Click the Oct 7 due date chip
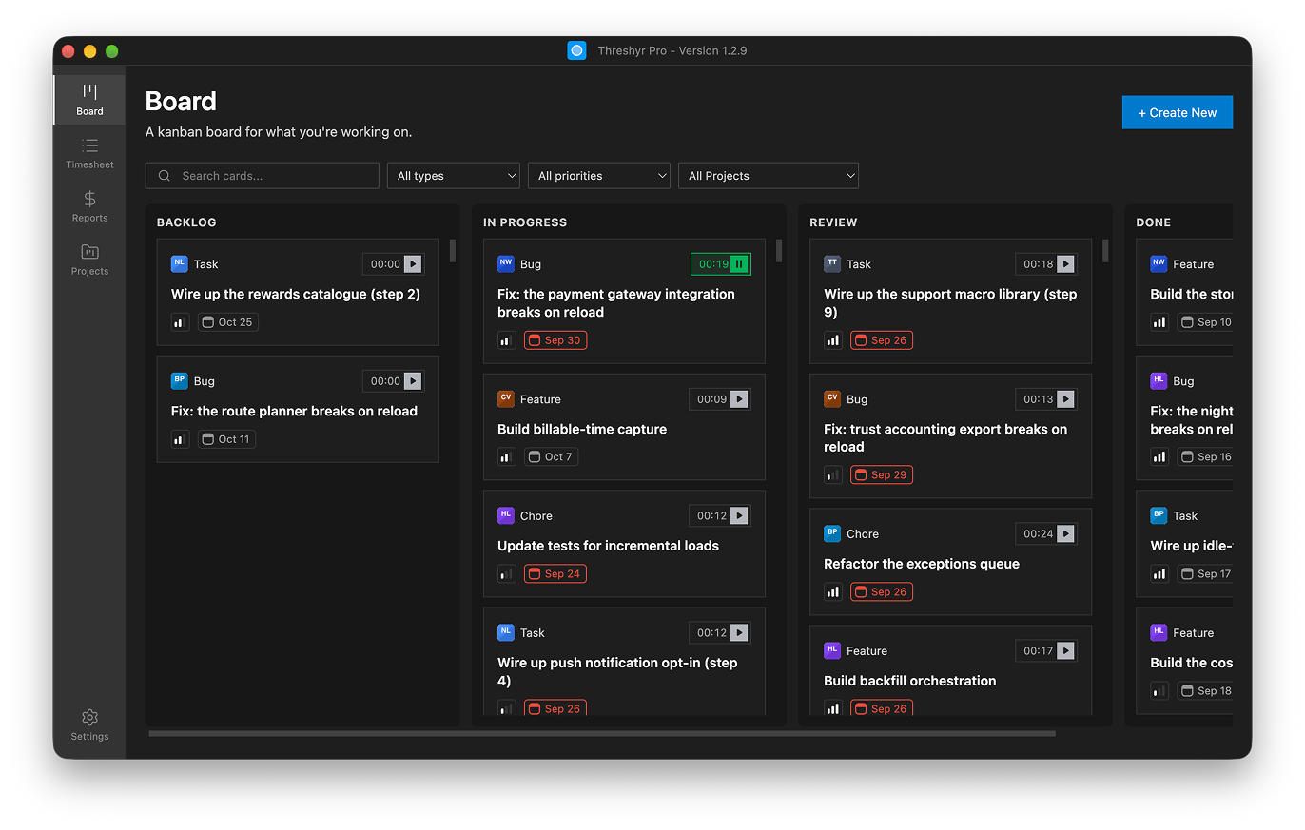Screen dimensions: 1305x830 pyautogui.click(x=552, y=457)
